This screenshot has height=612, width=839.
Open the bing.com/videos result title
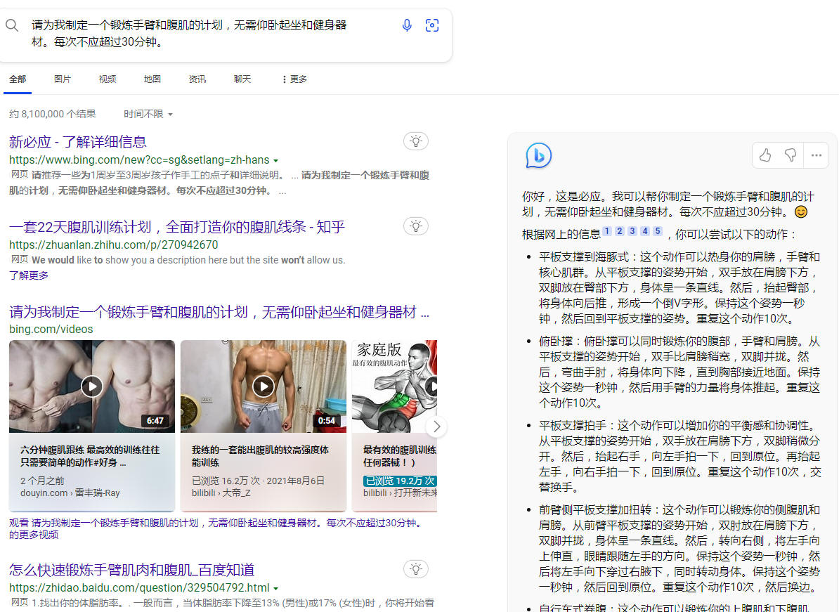click(x=219, y=312)
